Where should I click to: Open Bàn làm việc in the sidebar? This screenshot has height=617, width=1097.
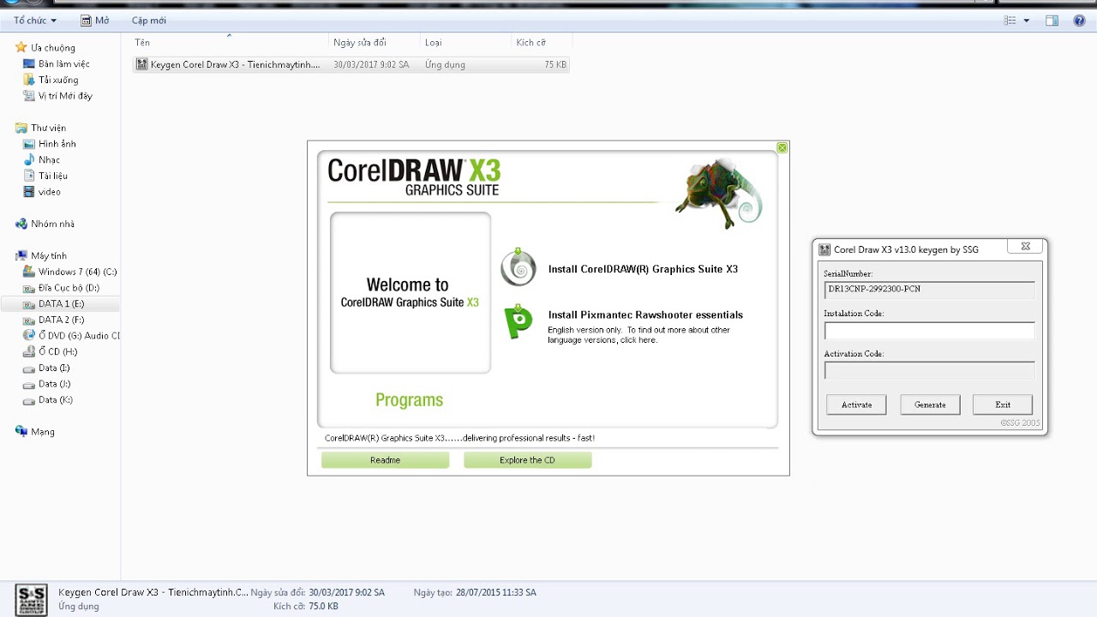[57, 63]
